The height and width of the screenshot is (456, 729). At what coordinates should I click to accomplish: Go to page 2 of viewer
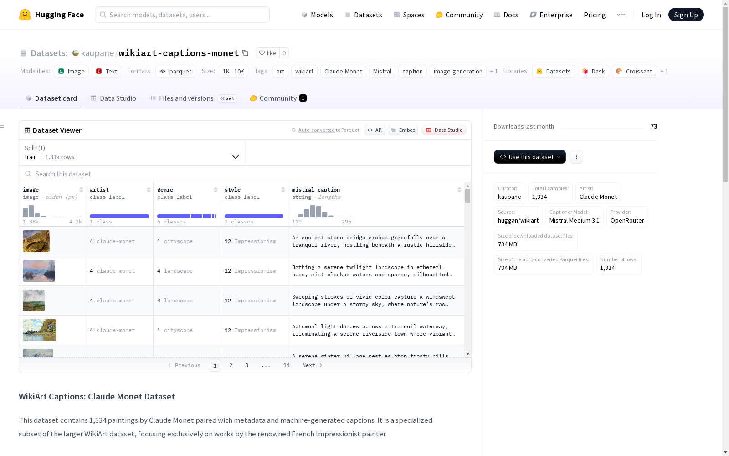tap(231, 365)
